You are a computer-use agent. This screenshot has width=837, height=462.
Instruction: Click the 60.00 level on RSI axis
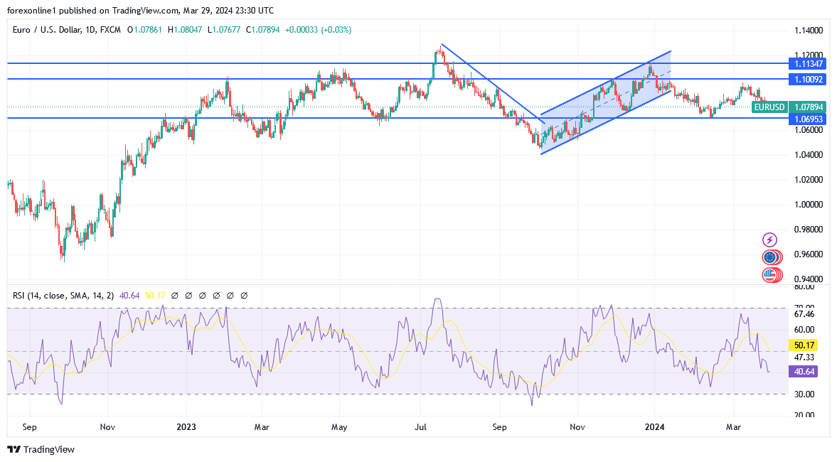(804, 330)
